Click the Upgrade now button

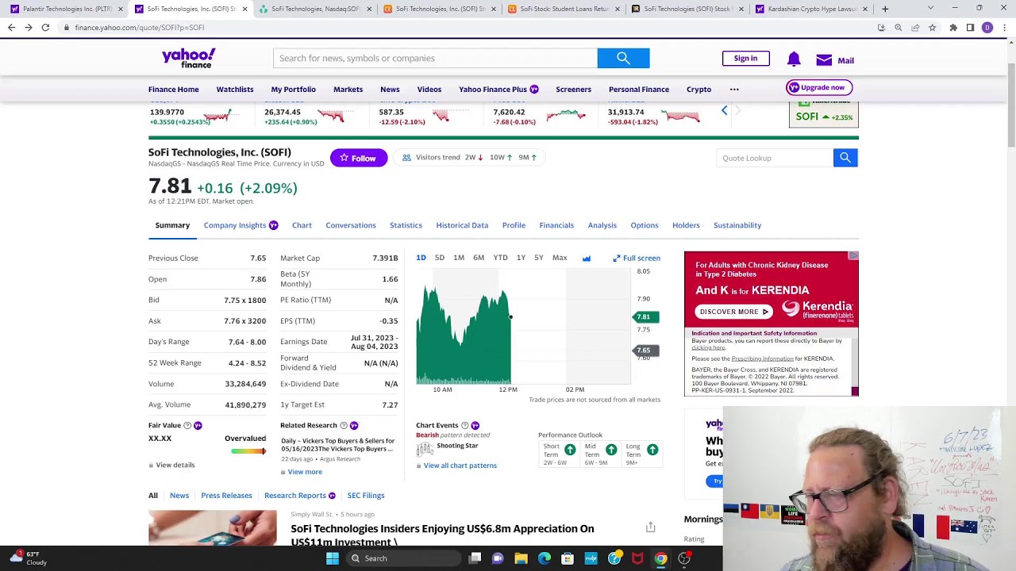coord(818,87)
